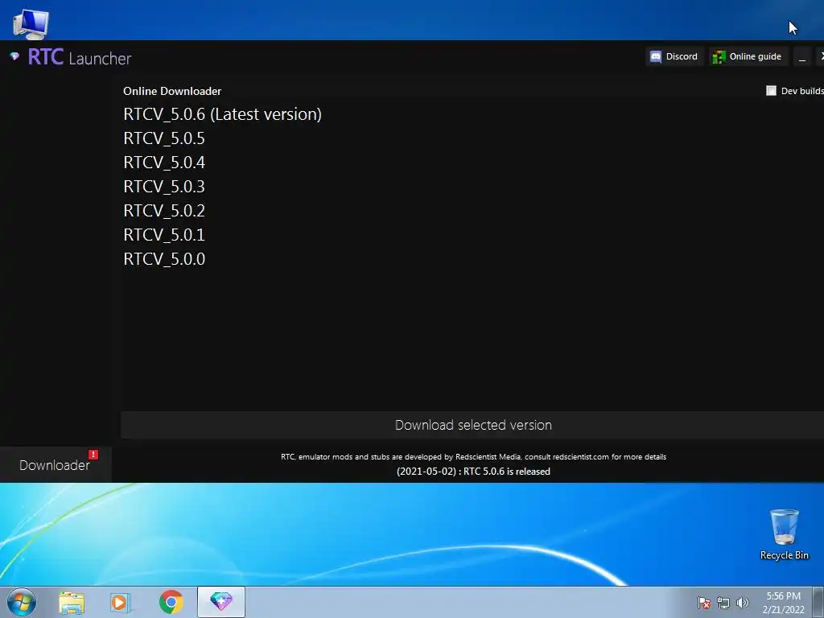Open the Downloader sidebar tab
This screenshot has width=824, height=618.
tap(56, 464)
